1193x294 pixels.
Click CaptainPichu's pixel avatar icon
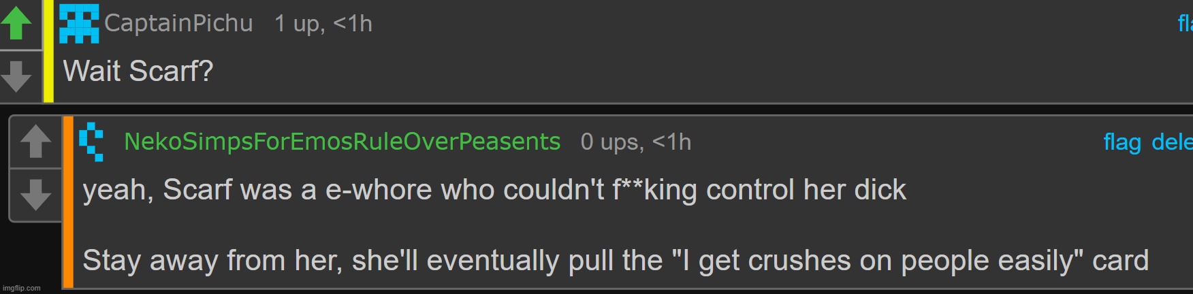coord(79,24)
